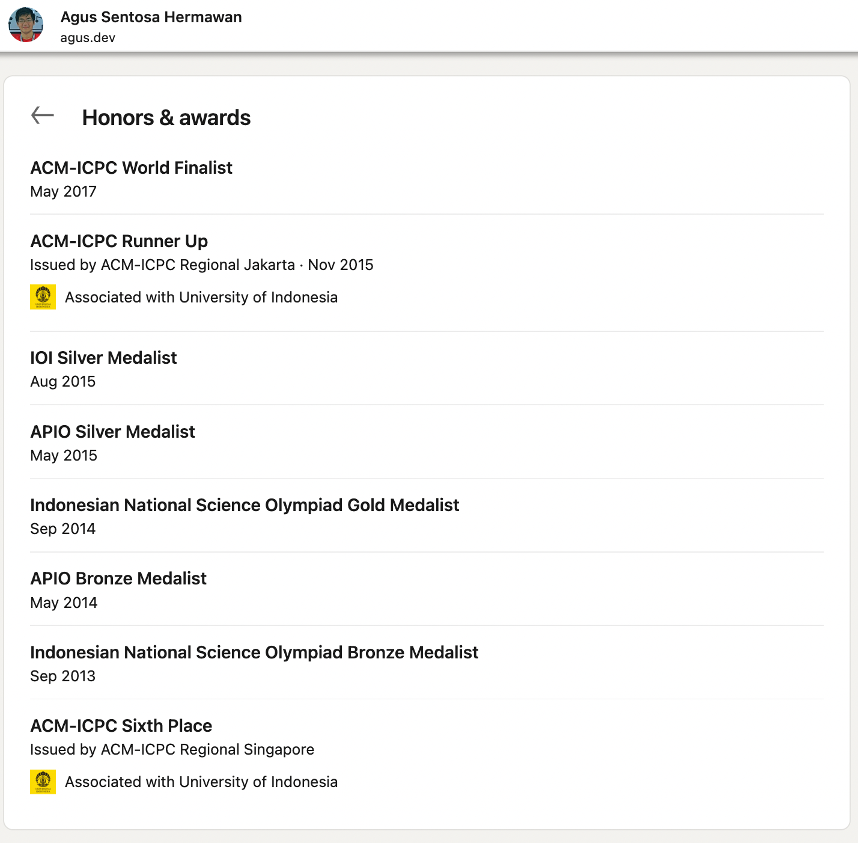This screenshot has width=858, height=843.
Task: Select the Honors & awards heading
Action: click(x=166, y=117)
